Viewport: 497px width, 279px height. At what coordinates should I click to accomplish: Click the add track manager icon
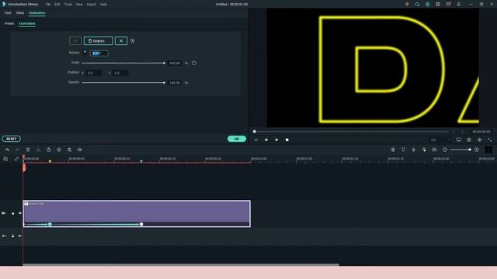point(5,159)
